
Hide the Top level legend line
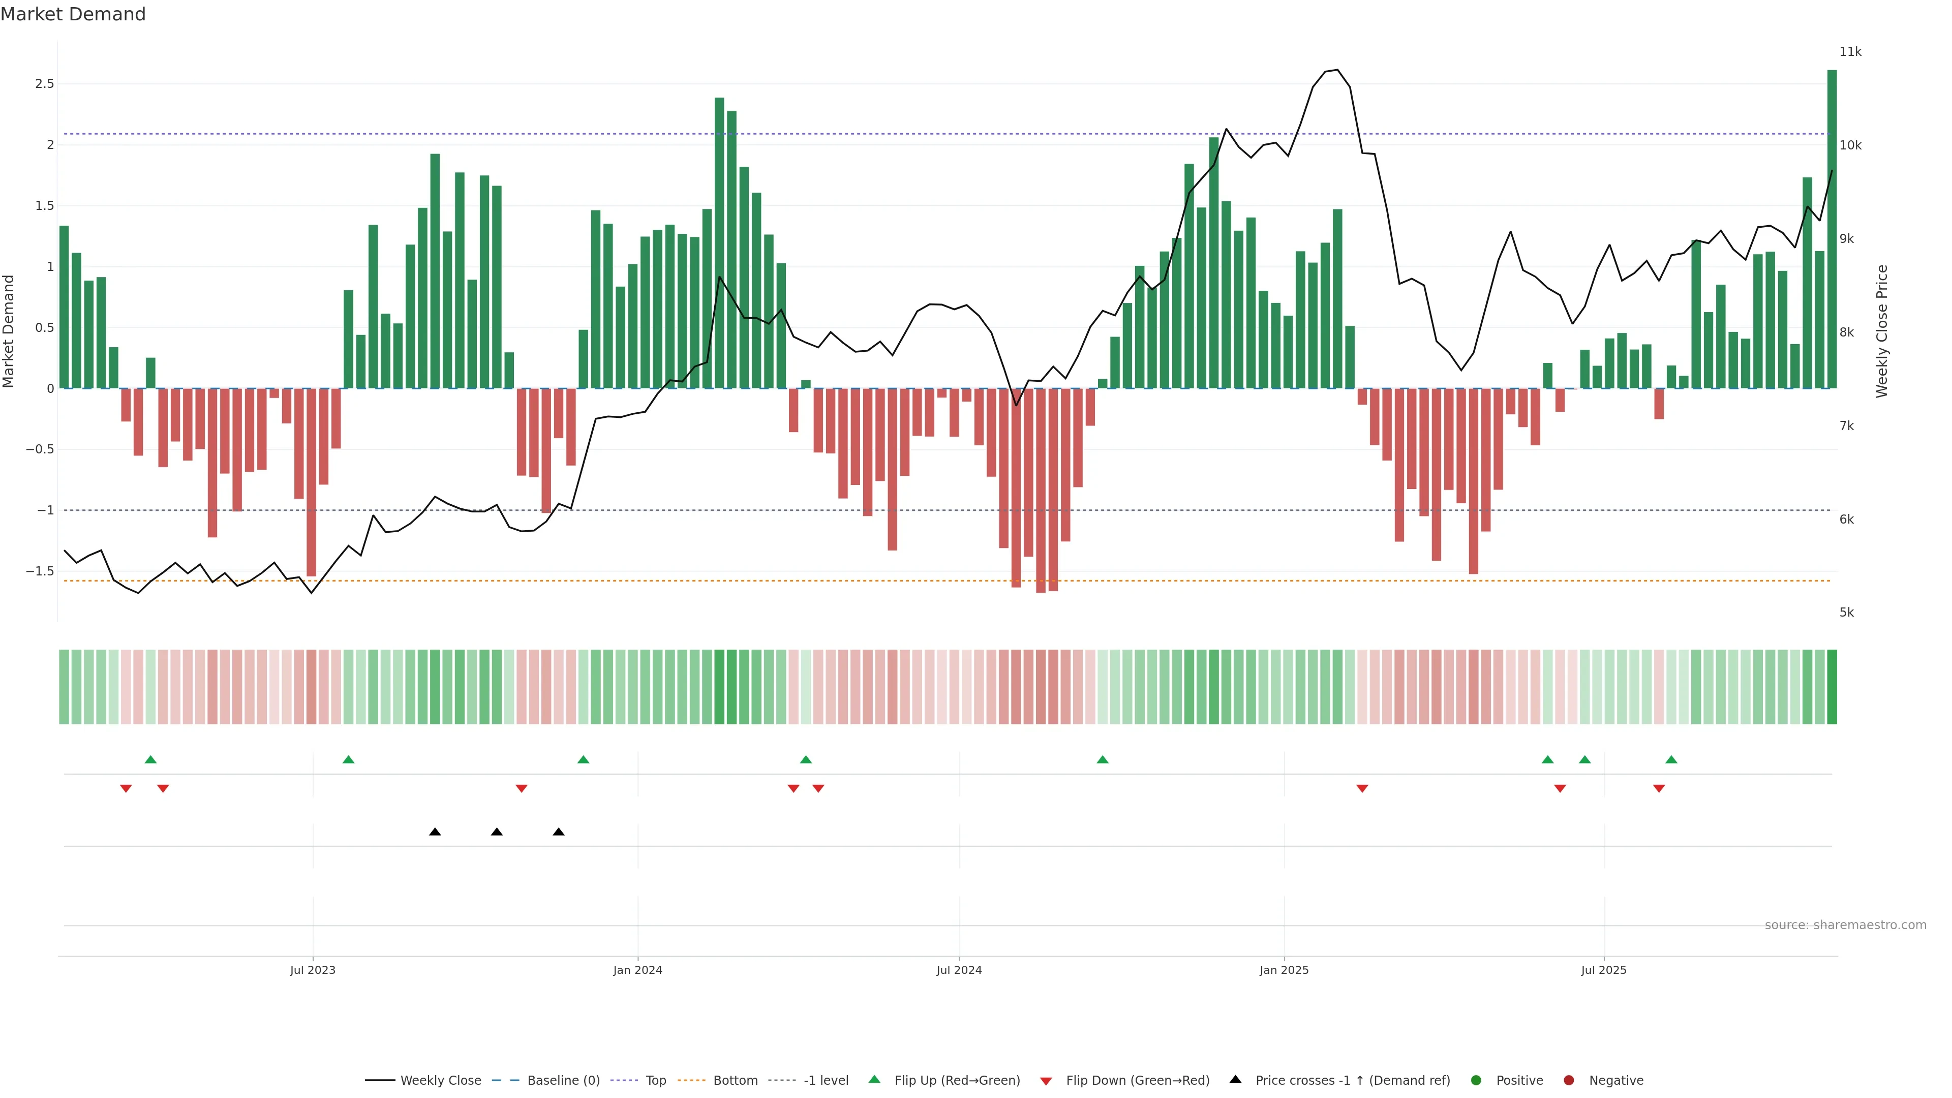coord(655,1080)
